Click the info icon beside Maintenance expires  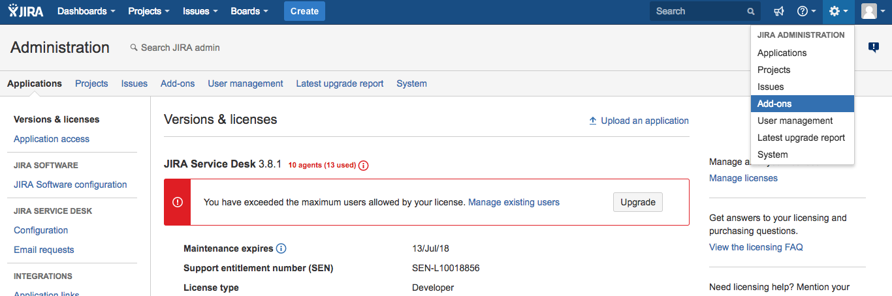tap(281, 248)
